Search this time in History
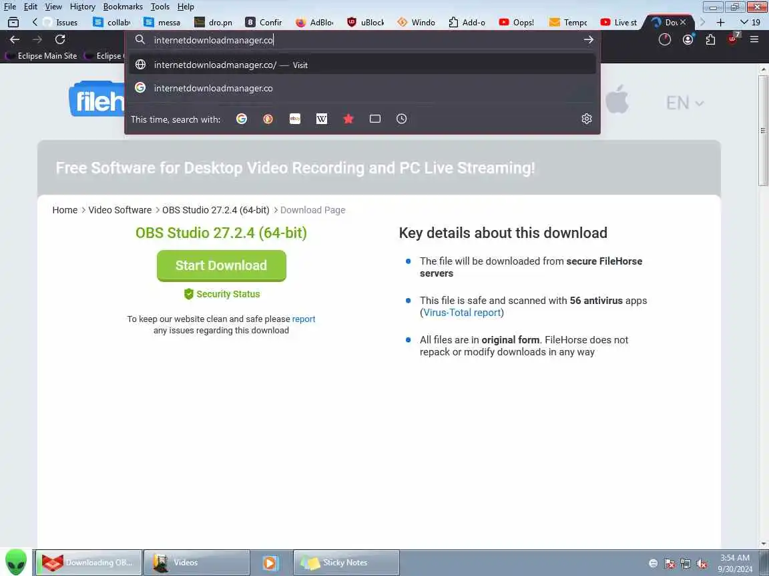 click(x=402, y=119)
